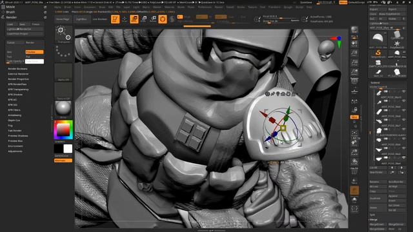Viewport: 413px width, 232px height.
Task: Open Document menu in menu bar
Action: pos(90,7)
